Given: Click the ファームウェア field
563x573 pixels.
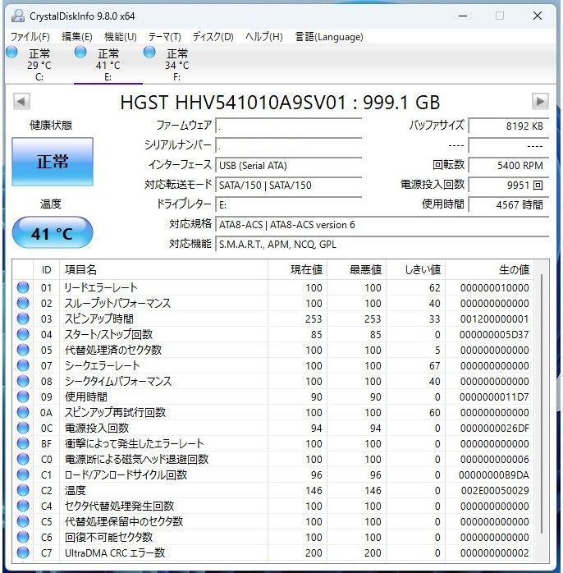Looking at the screenshot, I should point(289,126).
